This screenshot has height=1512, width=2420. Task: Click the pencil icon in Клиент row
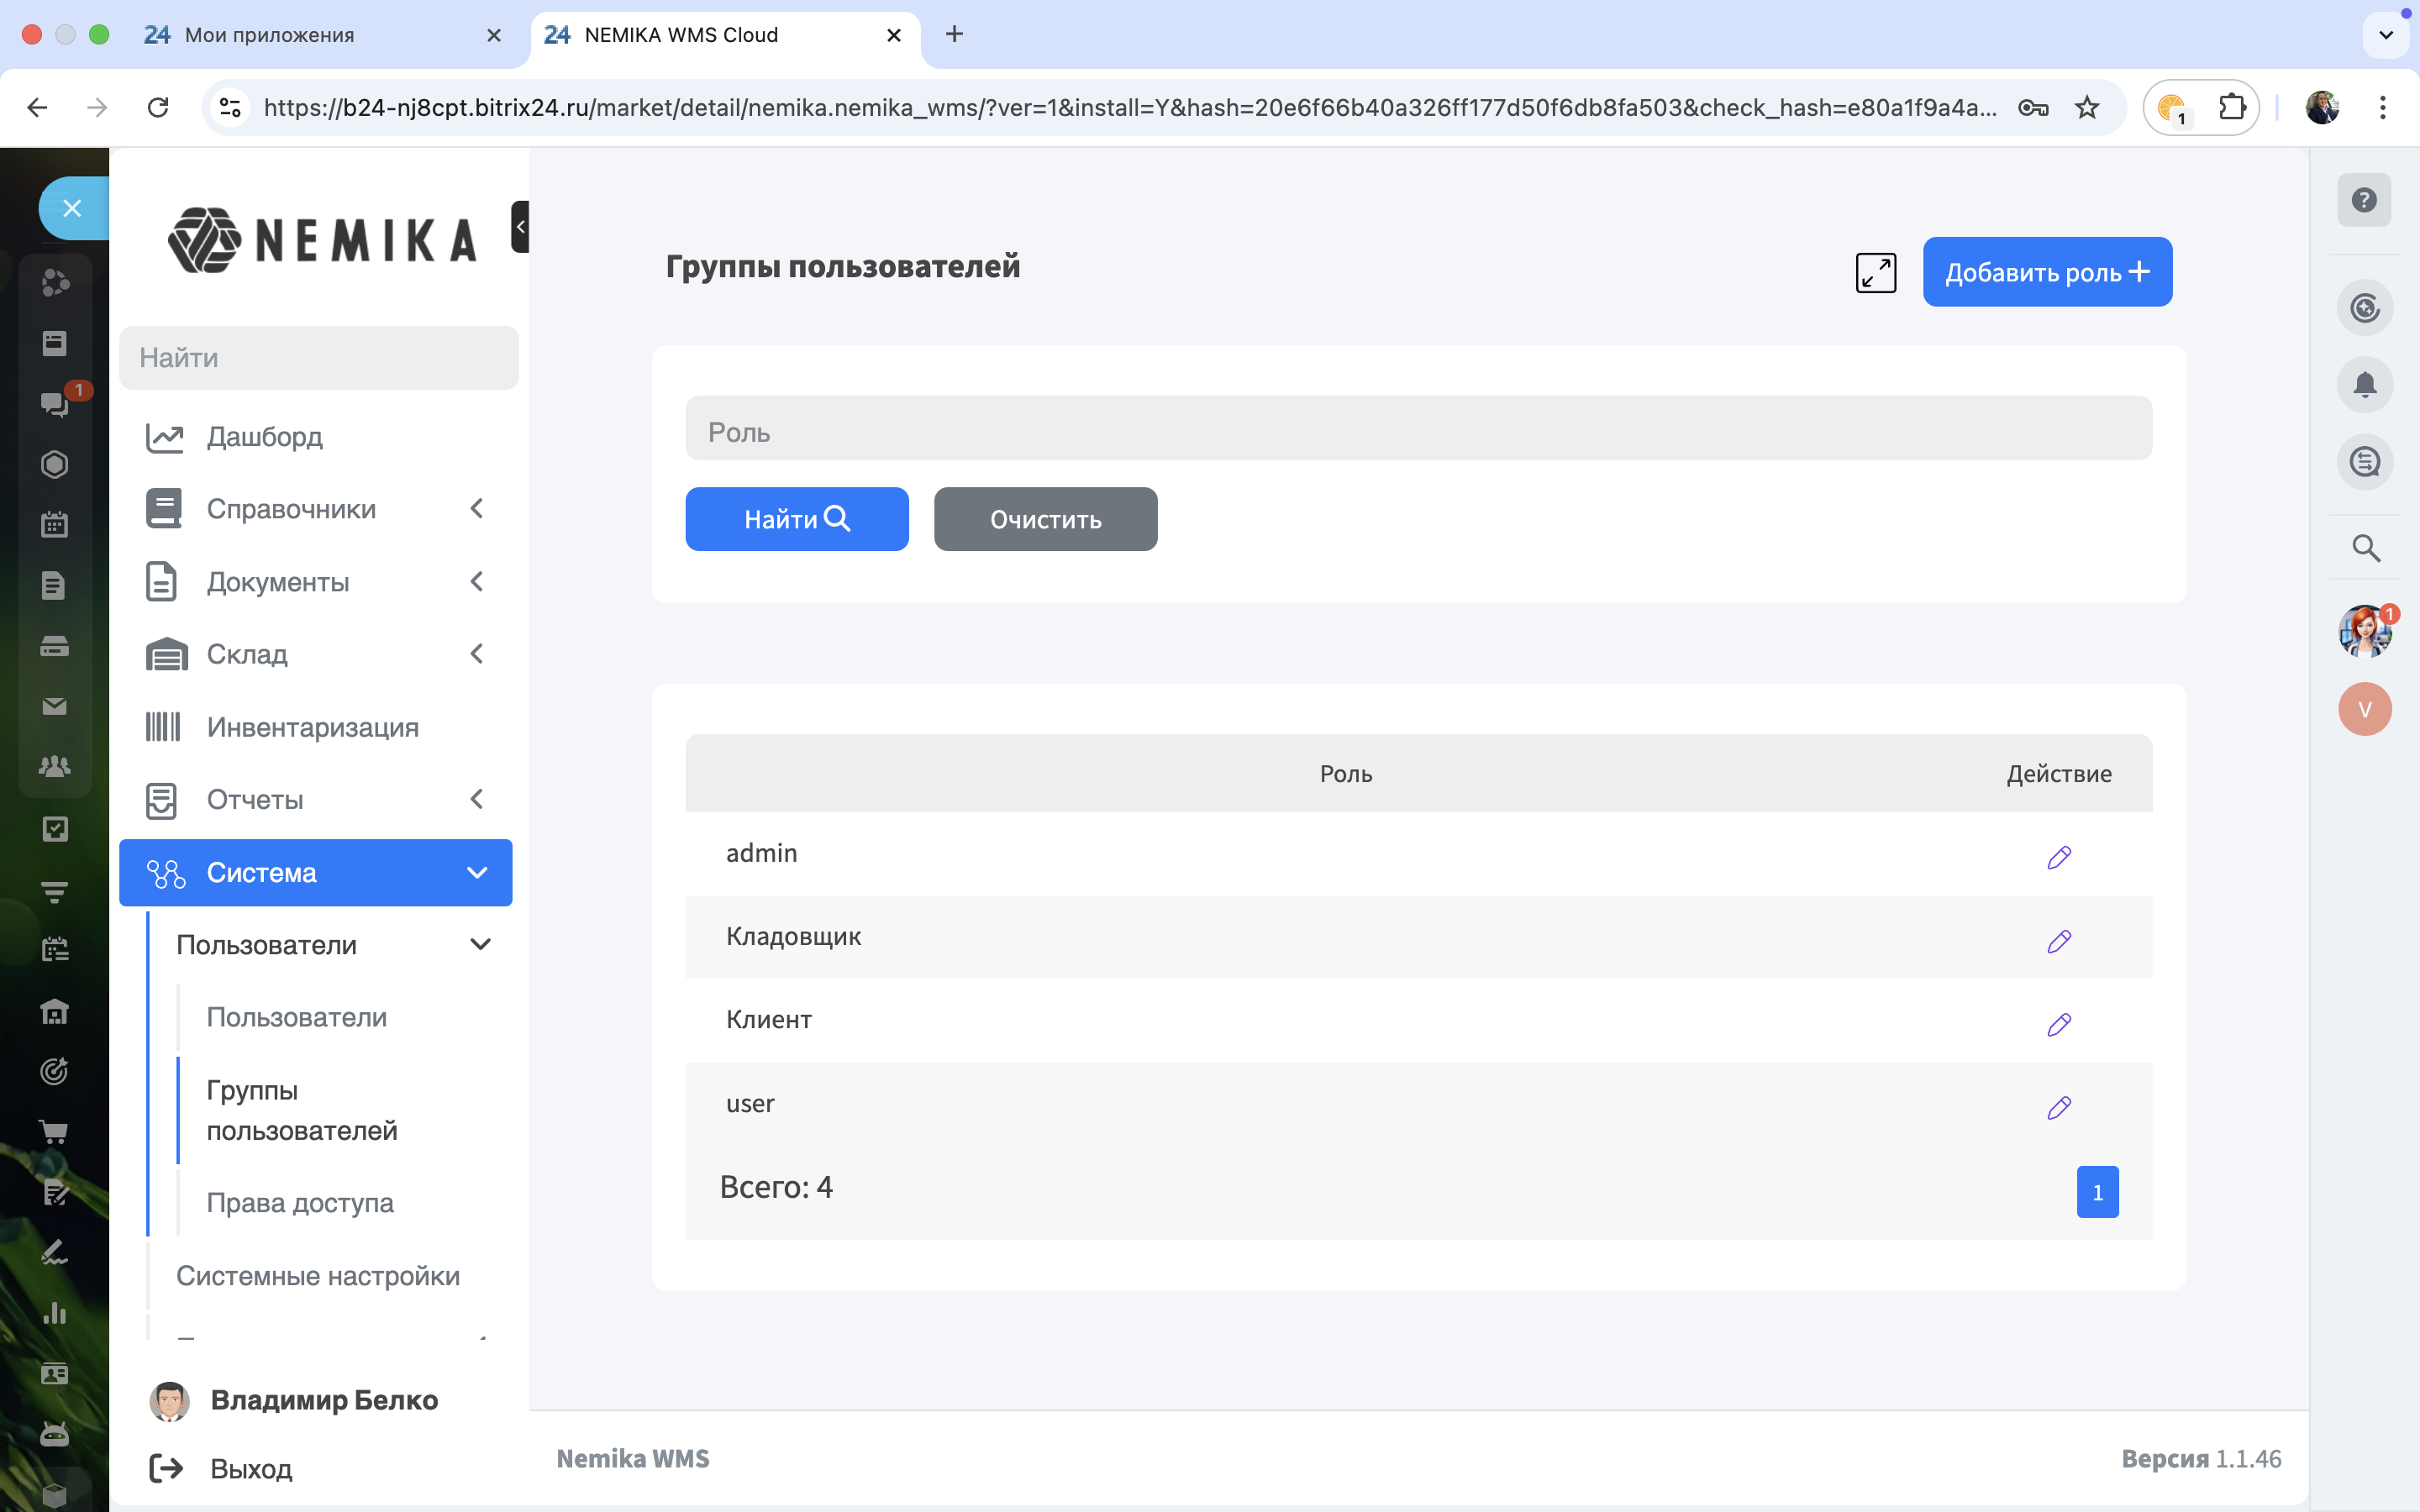pyautogui.click(x=2058, y=1024)
